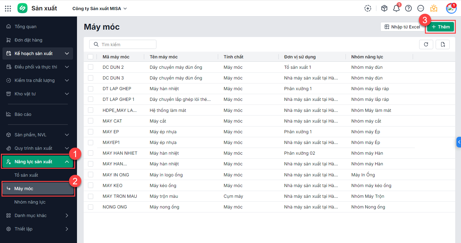Select the MAY CAT row checkbox
Viewport: 461px width, 243px height.
(x=90, y=121)
